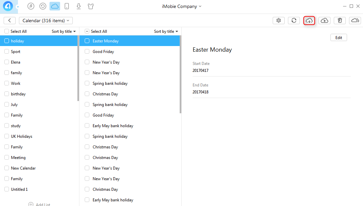Viewport: 363px width, 206px height.
Task: Open the Calendar (316 items) dropdown
Action: pyautogui.click(x=46, y=21)
